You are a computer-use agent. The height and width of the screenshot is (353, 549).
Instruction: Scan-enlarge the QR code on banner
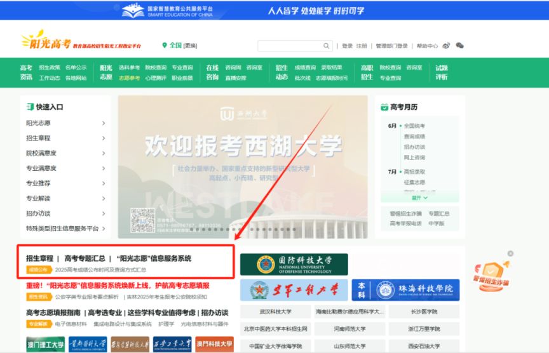click(x=142, y=220)
